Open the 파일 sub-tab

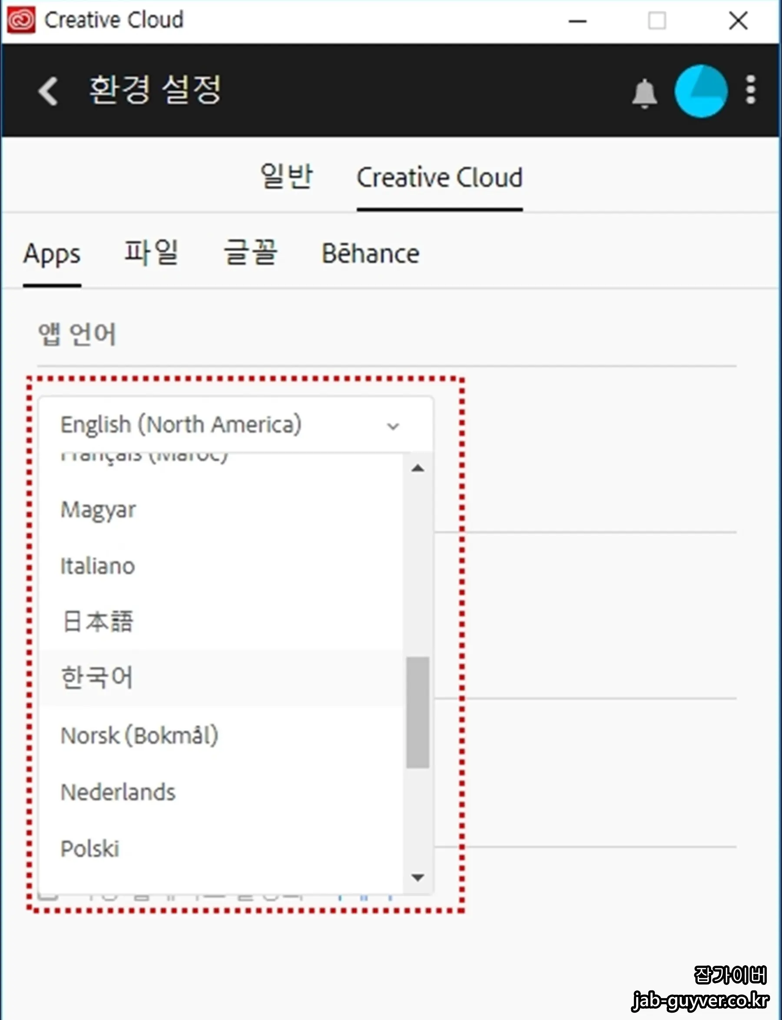point(151,252)
